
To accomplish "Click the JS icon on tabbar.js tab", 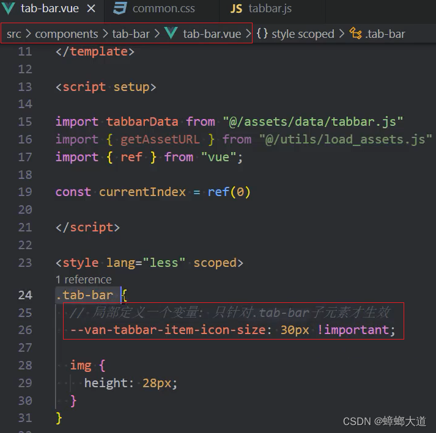I will [x=236, y=9].
